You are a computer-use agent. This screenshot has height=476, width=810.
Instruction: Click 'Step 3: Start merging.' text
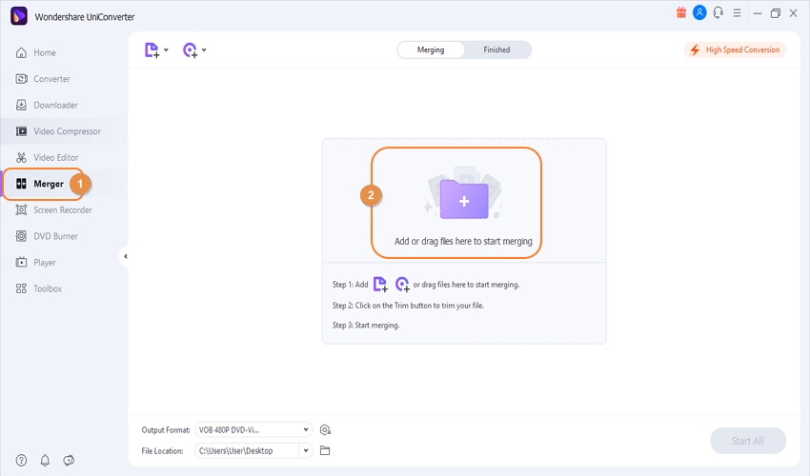pos(366,326)
